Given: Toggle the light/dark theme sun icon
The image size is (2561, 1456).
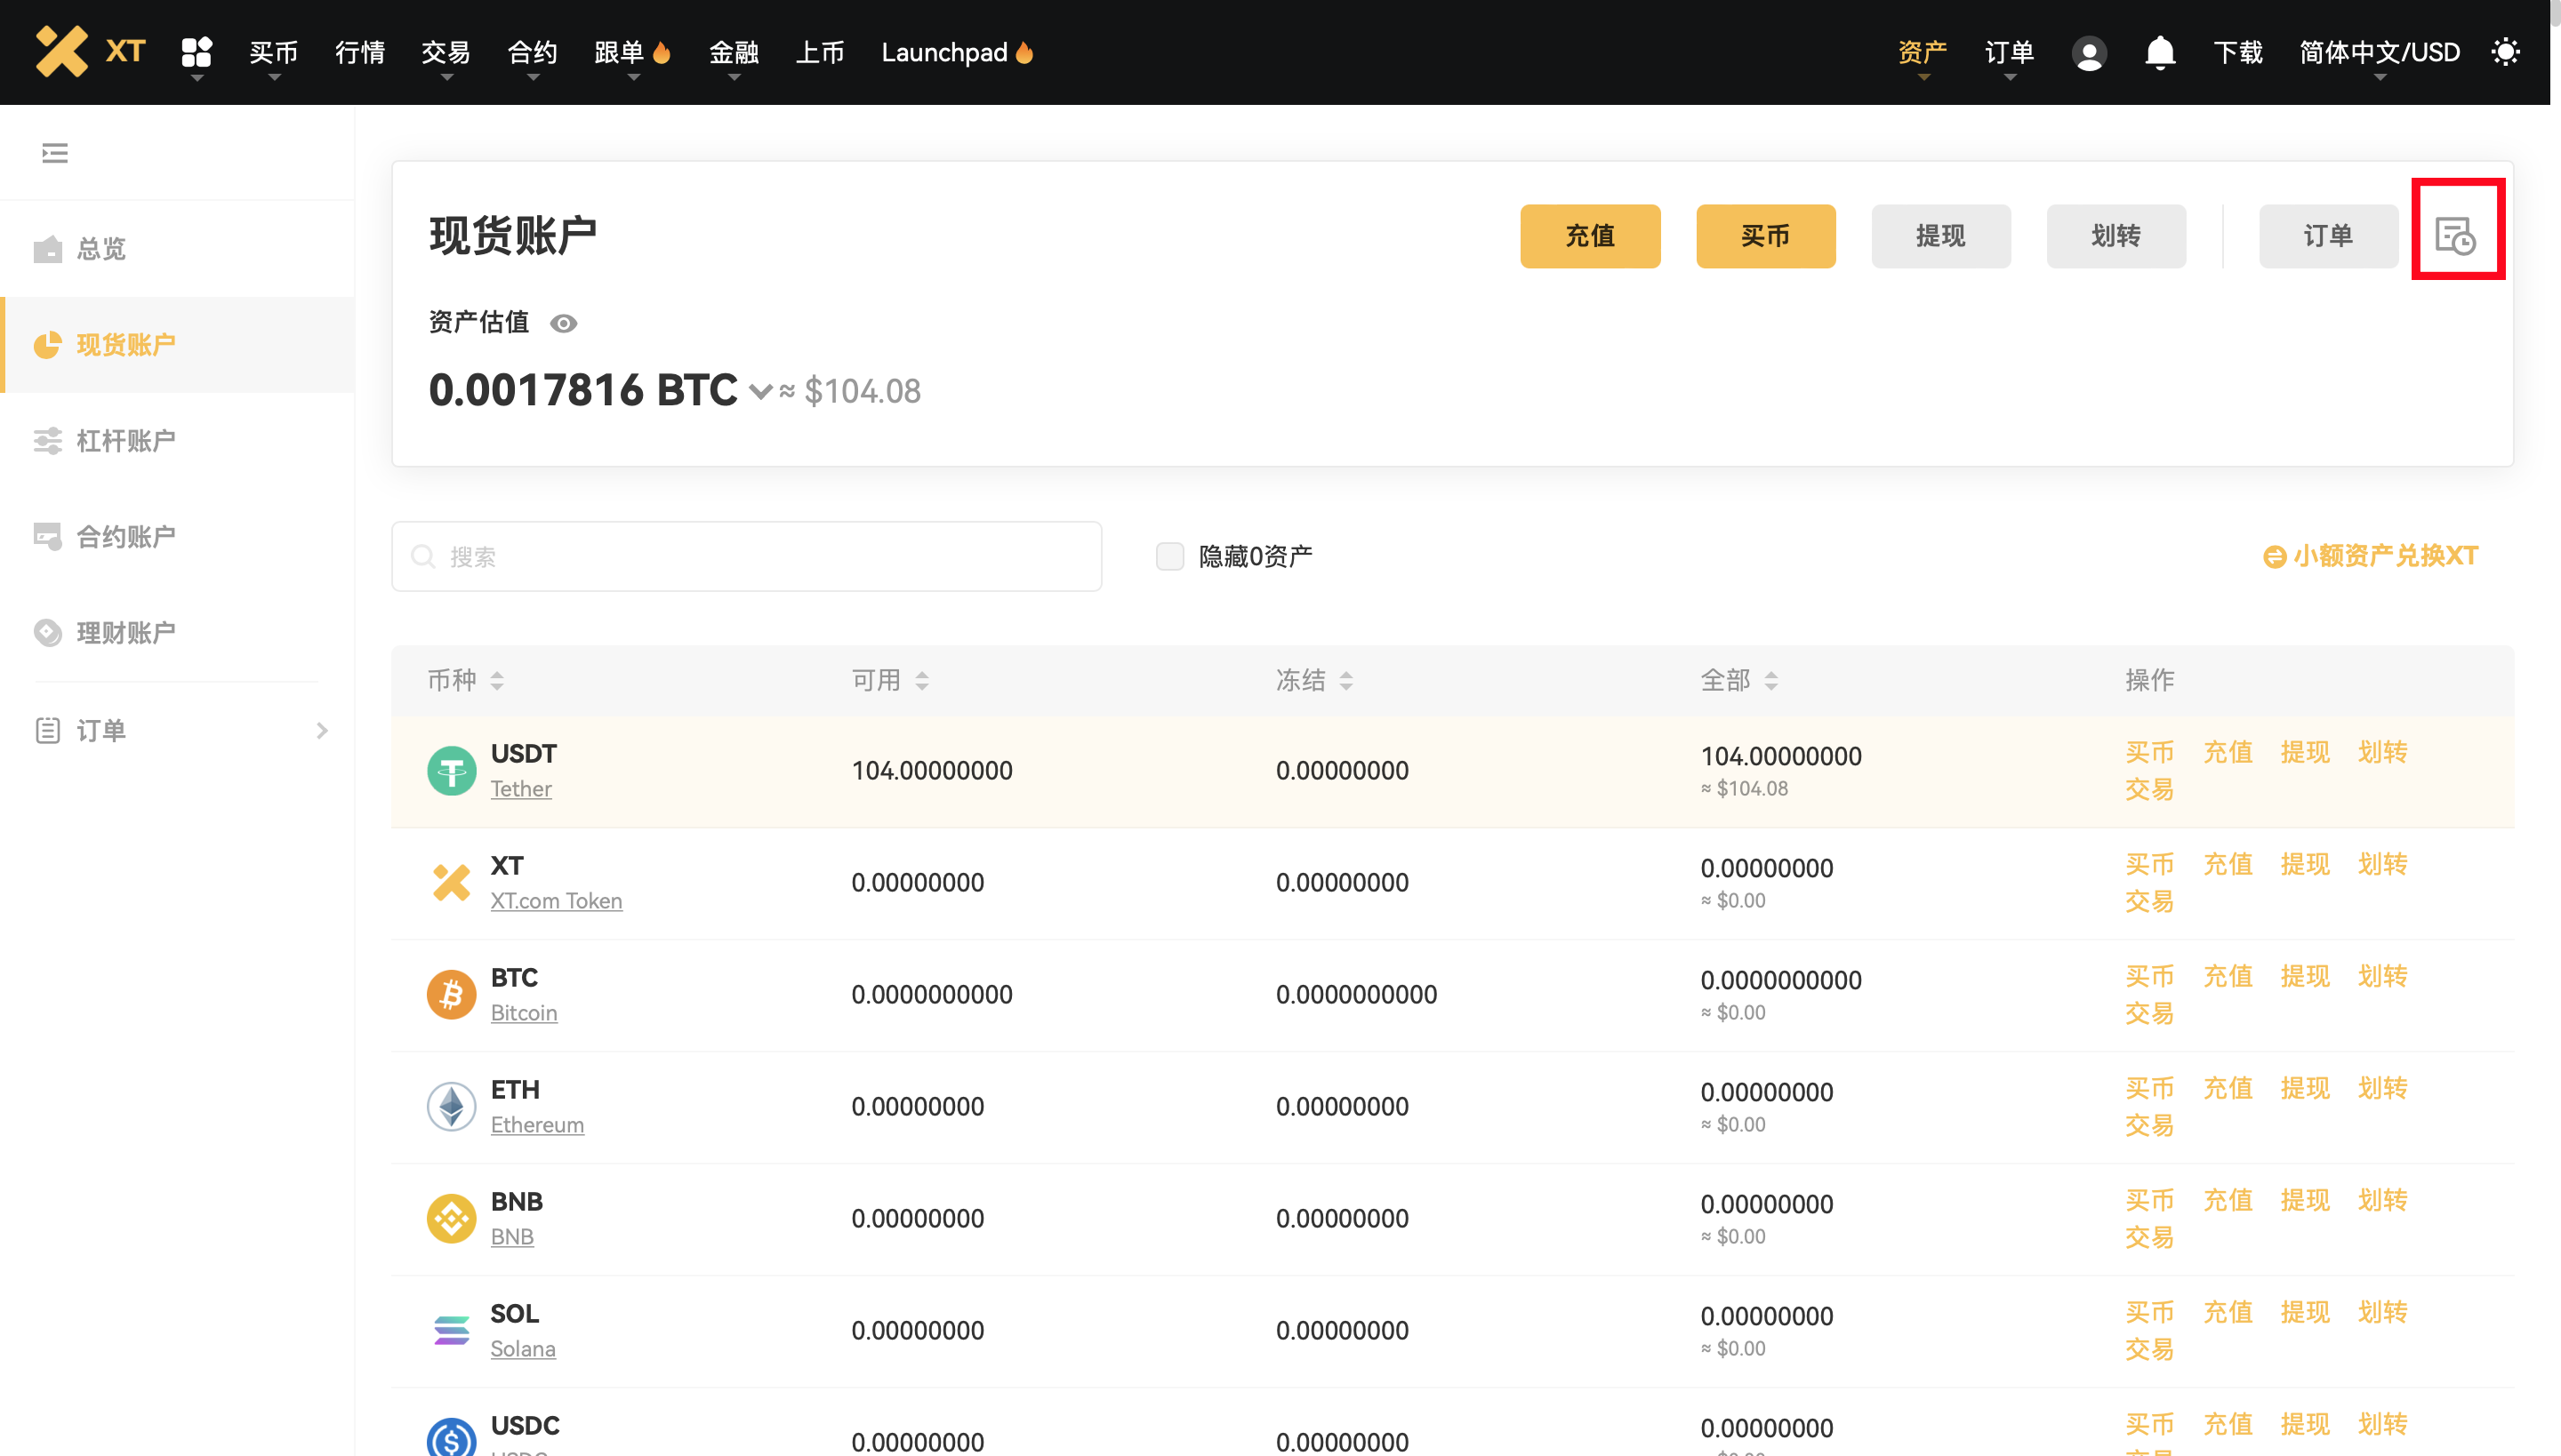Looking at the screenshot, I should coord(2505,52).
